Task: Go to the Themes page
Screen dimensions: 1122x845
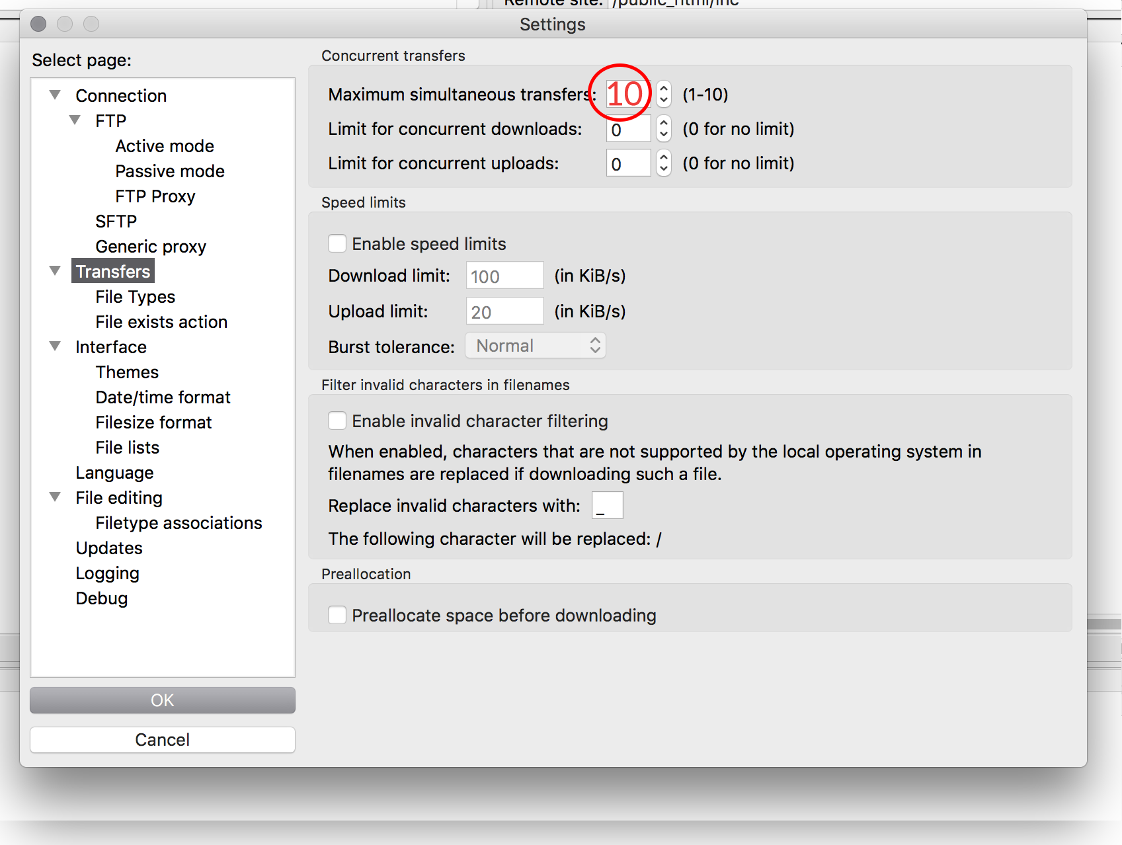Action: pos(127,372)
